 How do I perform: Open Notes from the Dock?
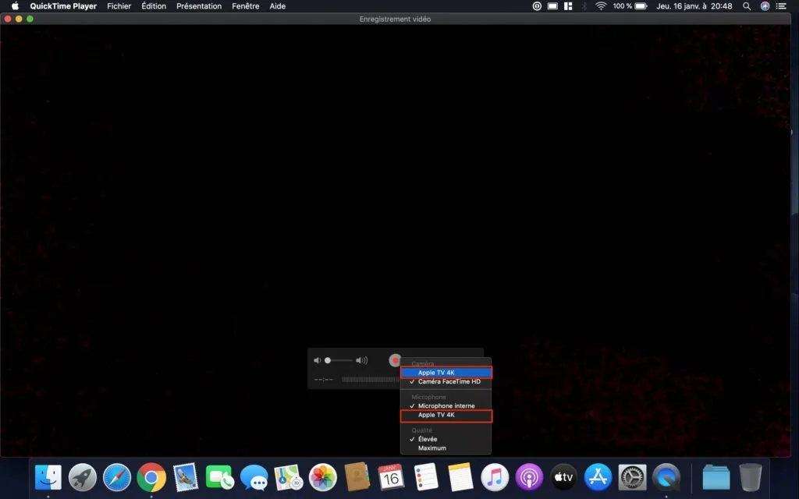(460, 478)
